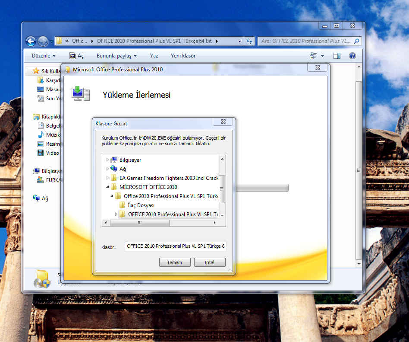The image size is (409, 342).
Task: Click the folder tree scroll down arrow
Action: coord(222,215)
